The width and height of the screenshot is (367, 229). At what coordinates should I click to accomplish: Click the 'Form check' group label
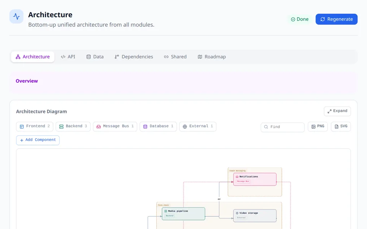tap(163, 205)
